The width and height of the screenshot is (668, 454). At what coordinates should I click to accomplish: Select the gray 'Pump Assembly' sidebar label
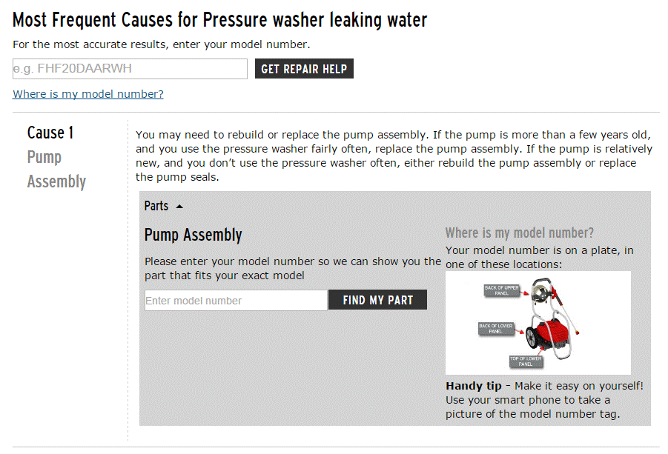pyautogui.click(x=56, y=169)
